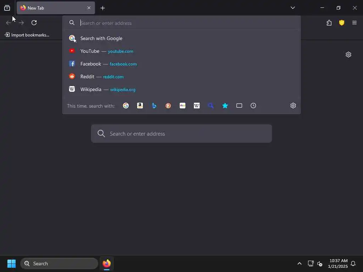Select the Reddit suggestion row
The height and width of the screenshot is (272, 363).
181,76
